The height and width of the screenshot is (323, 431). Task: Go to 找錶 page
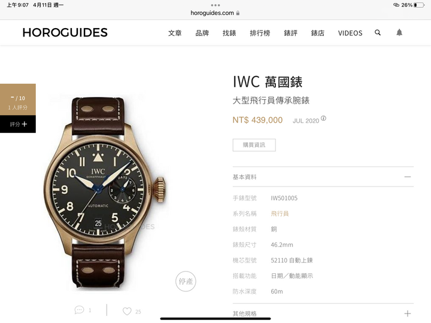point(229,33)
